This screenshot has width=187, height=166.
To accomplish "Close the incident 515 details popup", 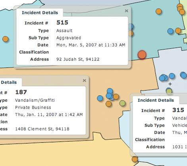I will coord(126,11).
